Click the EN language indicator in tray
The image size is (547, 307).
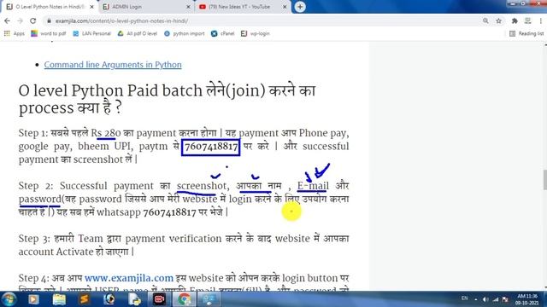coord(465,298)
